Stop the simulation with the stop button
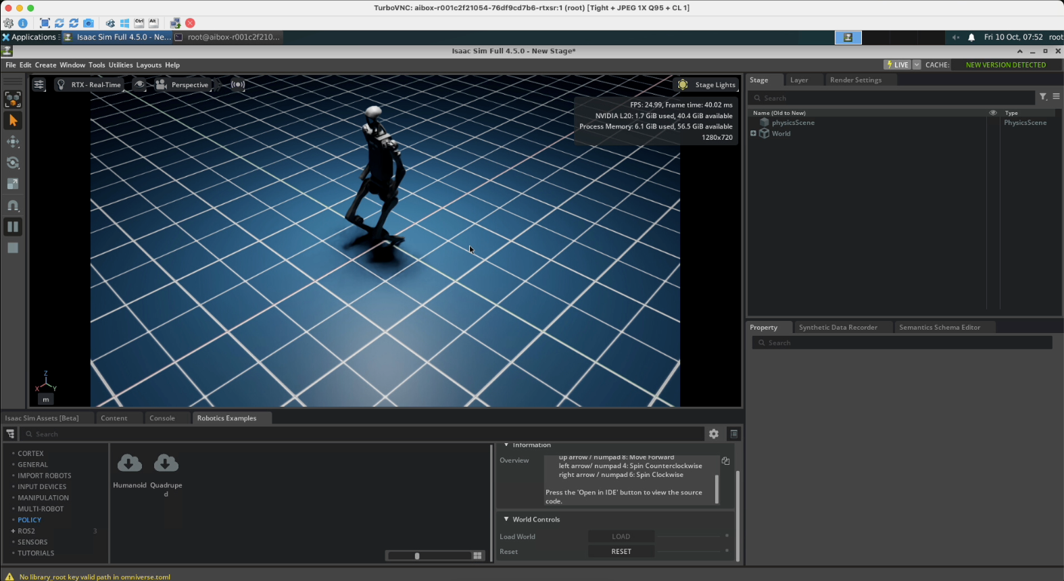Viewport: 1064px width, 581px height. pyautogui.click(x=13, y=248)
